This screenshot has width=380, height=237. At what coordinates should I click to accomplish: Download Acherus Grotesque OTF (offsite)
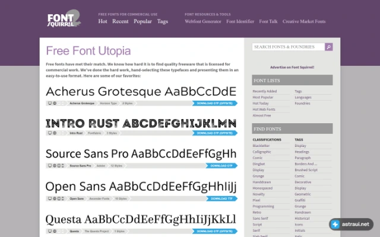click(215, 103)
